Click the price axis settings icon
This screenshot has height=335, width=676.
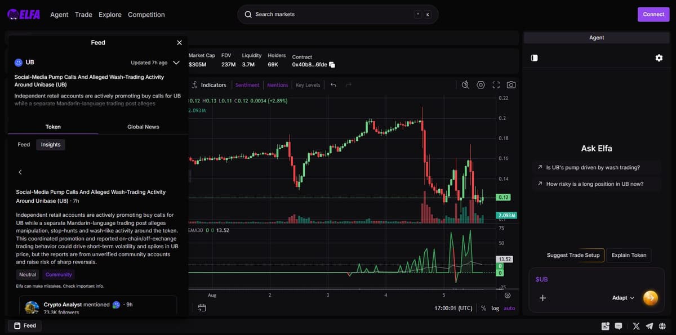508,296
